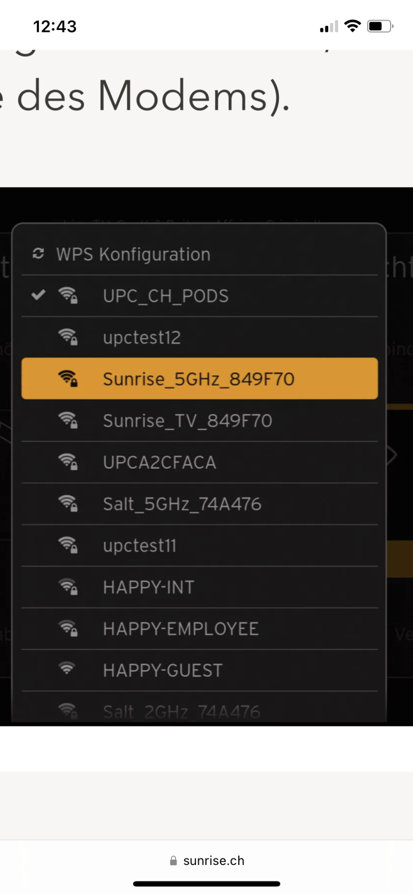Select the UPC_CH_PODS network name
Screen dimensions: 413x895
coord(166,296)
